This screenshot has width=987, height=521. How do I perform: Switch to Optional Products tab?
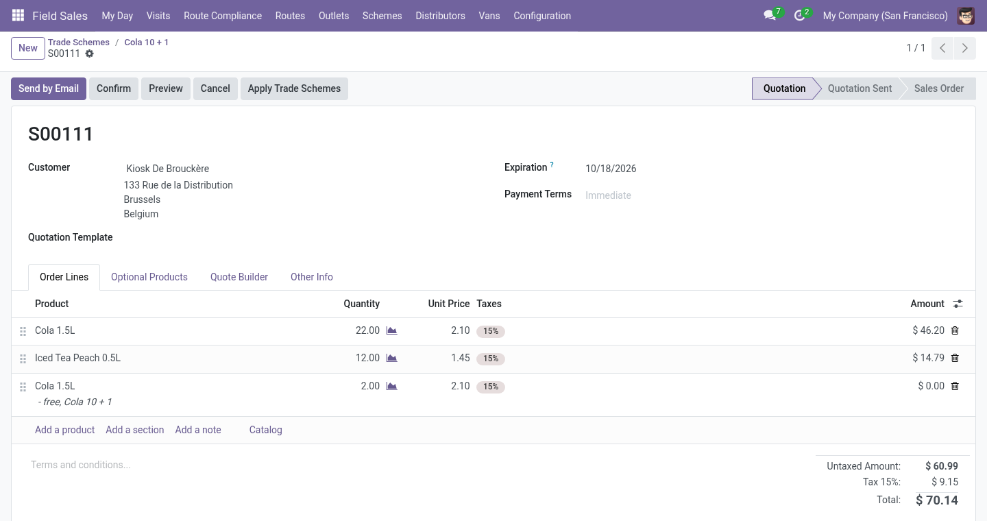coord(149,277)
